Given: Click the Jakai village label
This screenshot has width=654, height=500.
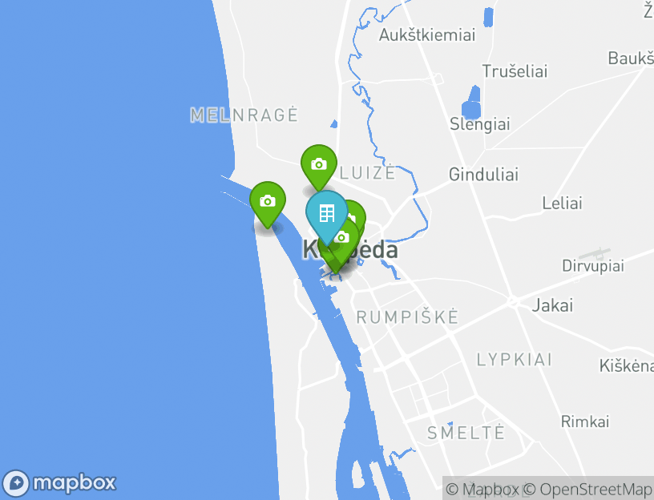Looking at the screenshot, I should [552, 305].
